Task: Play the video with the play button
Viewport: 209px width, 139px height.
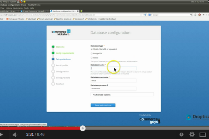Action: pos(1,135)
